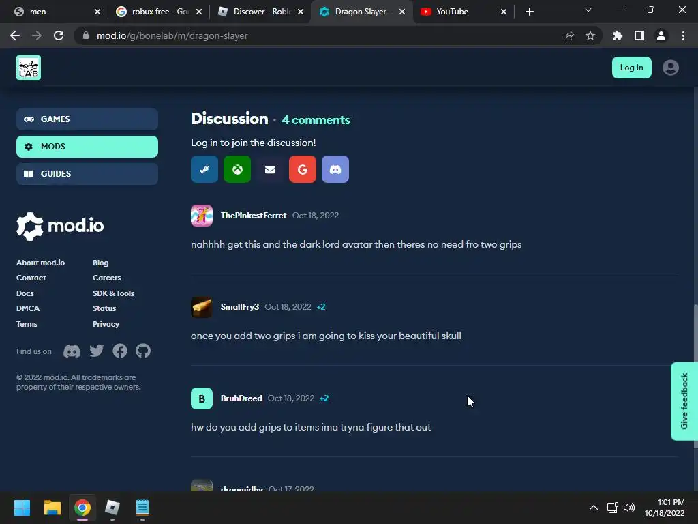Open mod.io Discord in the footer

coord(72,351)
